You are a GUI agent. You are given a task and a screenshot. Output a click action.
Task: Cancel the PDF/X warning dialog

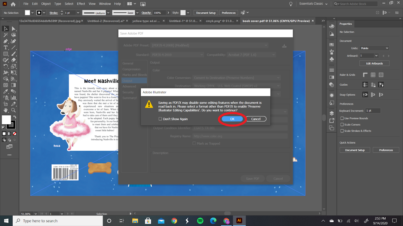tap(256, 119)
